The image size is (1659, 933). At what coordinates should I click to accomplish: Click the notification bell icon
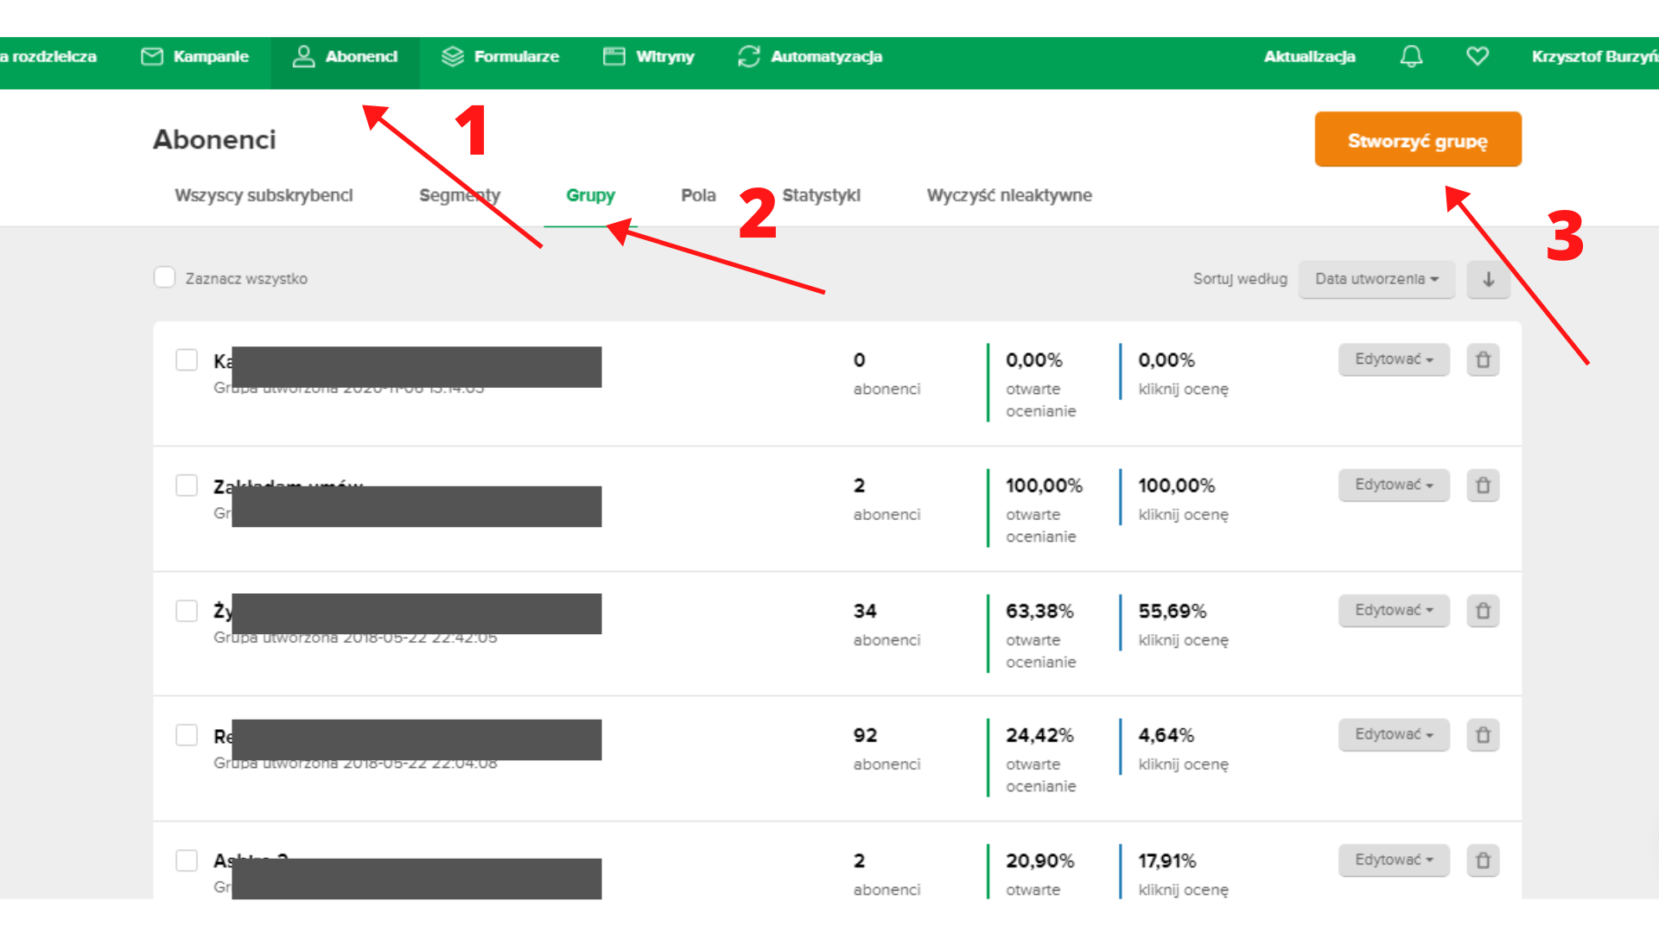tap(1411, 57)
